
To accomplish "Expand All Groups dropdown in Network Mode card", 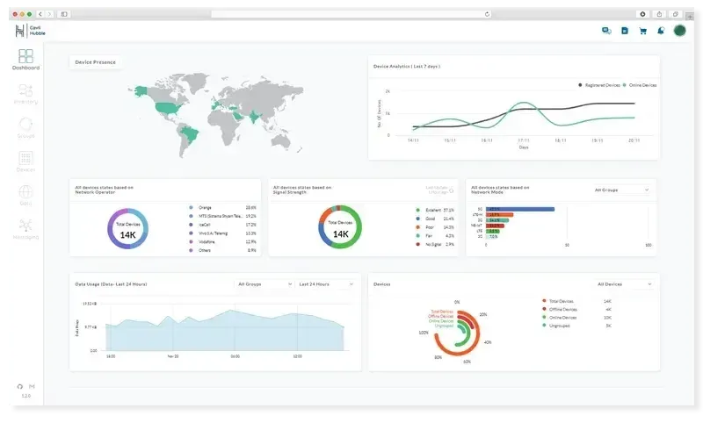I will 621,190.
